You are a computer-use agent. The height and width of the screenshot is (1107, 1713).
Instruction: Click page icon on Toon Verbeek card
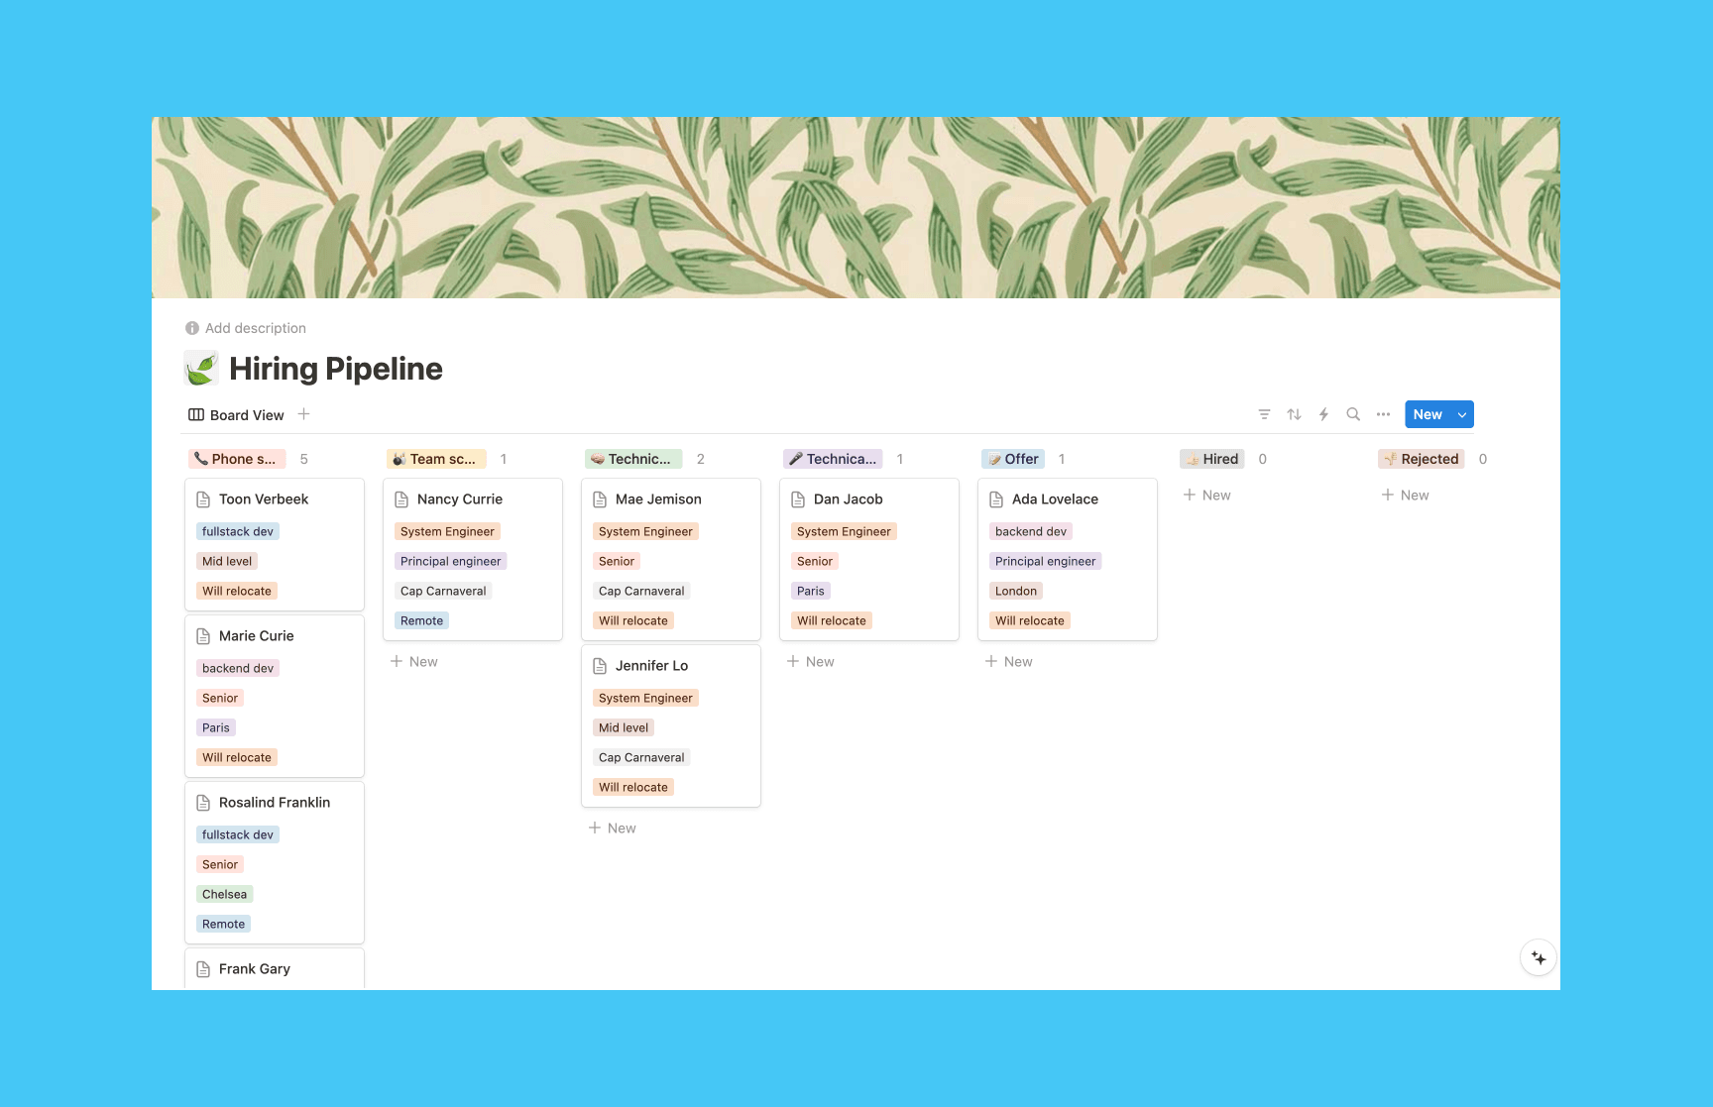point(203,499)
